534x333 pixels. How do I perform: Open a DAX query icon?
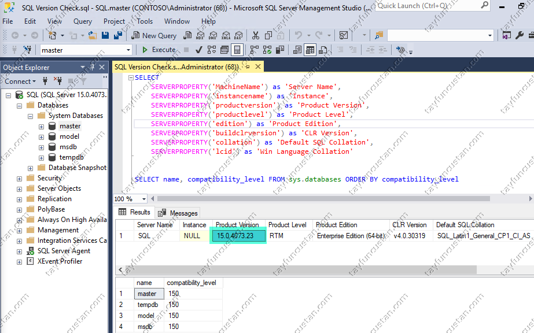click(238, 35)
